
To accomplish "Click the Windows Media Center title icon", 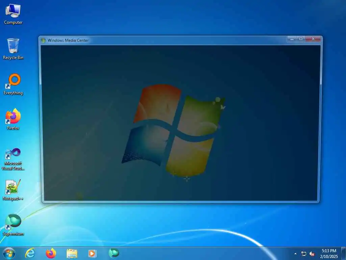I will (43, 40).
